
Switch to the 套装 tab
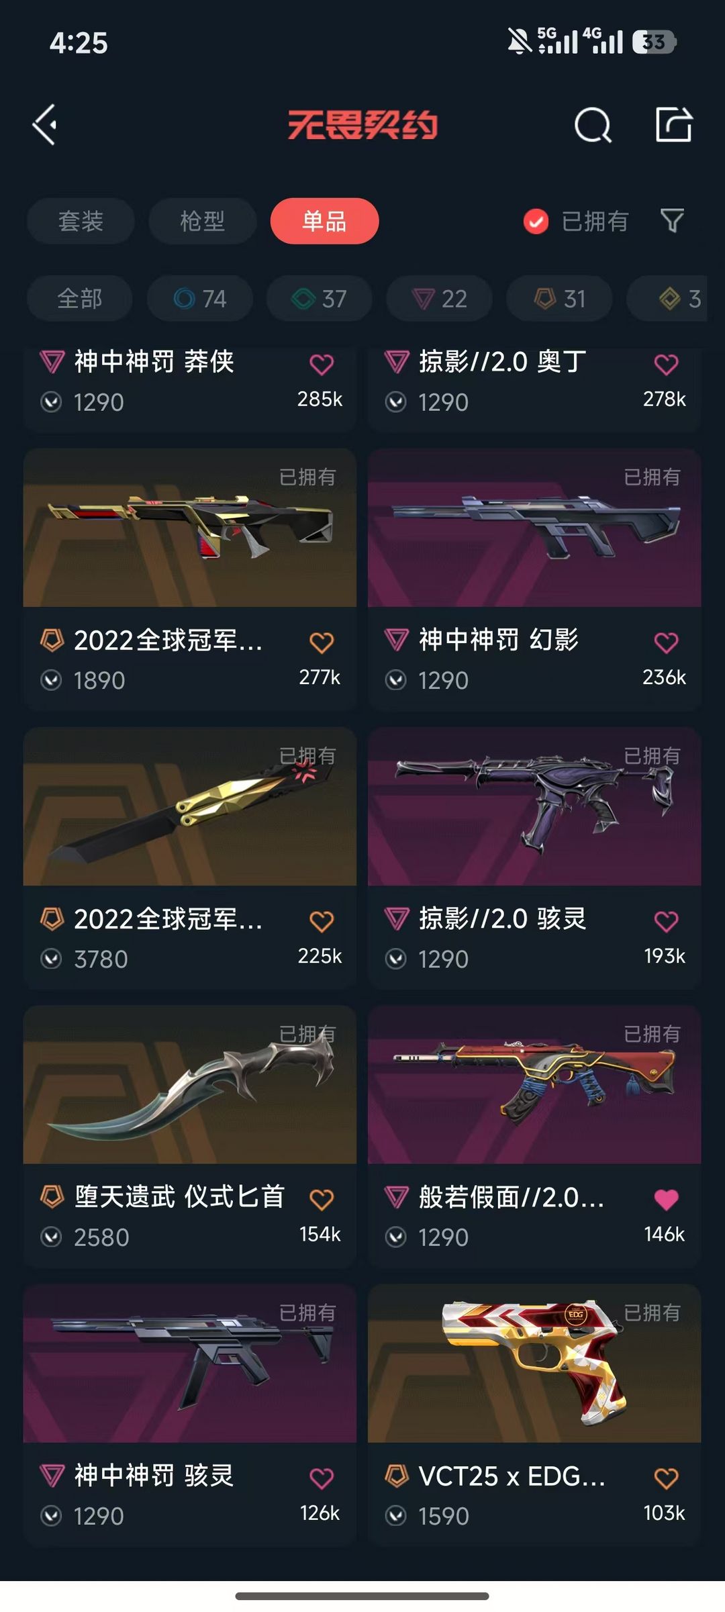[x=81, y=221]
